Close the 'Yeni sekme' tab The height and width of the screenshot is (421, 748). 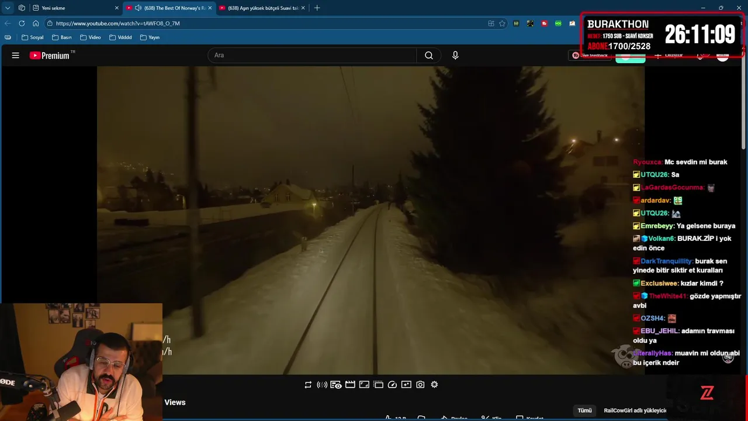(116, 8)
